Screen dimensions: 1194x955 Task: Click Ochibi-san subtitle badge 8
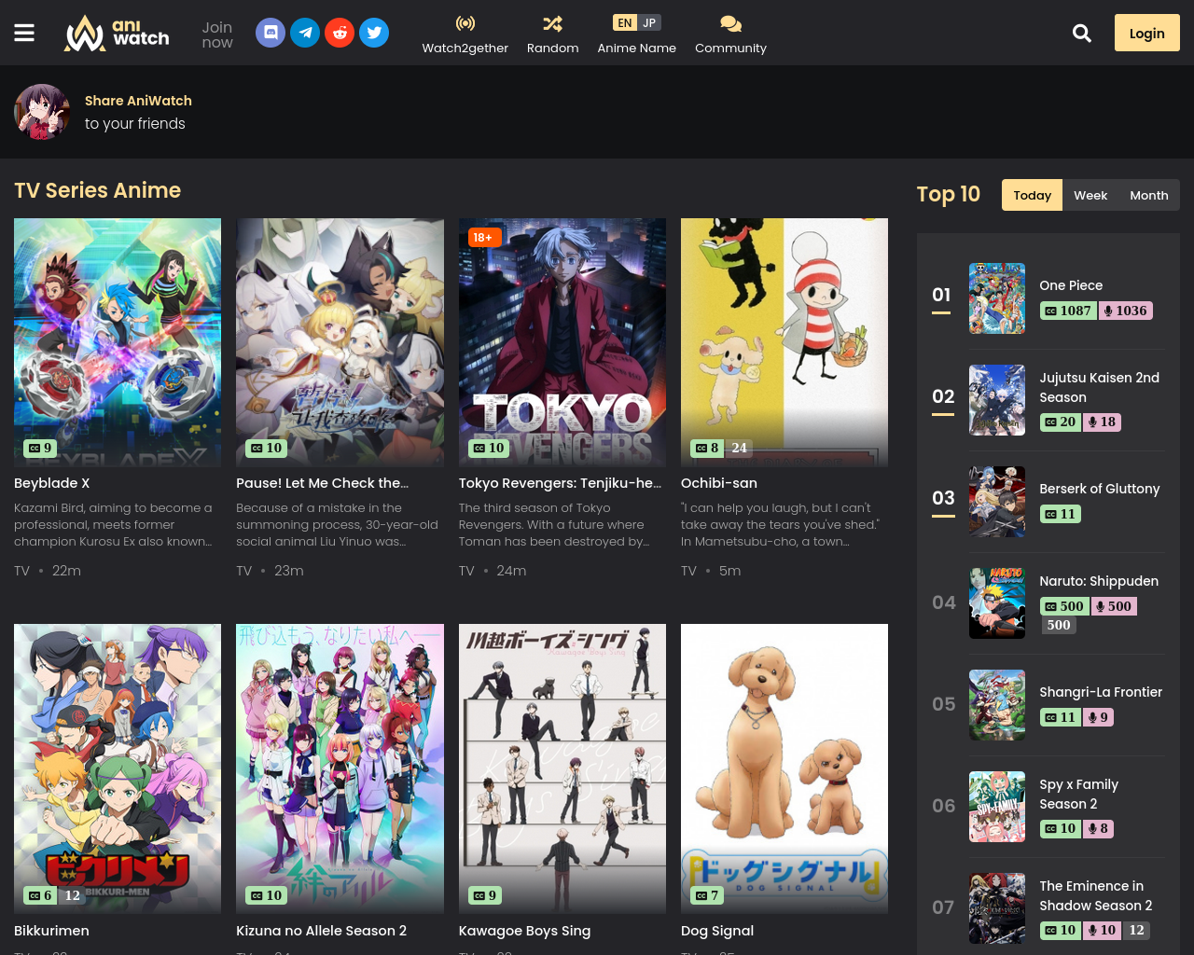pyautogui.click(x=707, y=448)
